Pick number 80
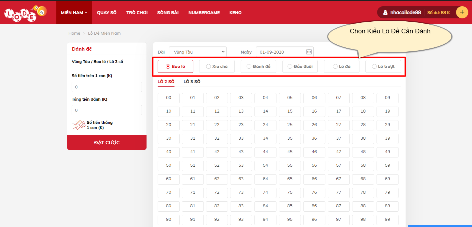The width and height of the screenshot is (472, 227). 168,206
